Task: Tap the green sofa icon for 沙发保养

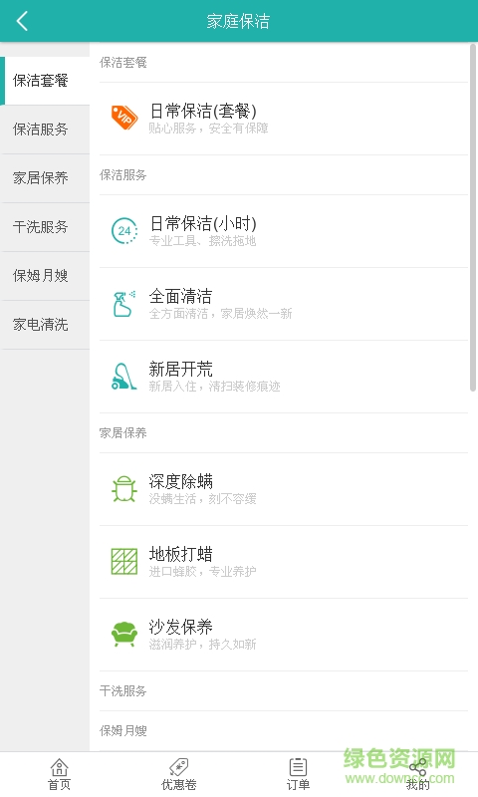Action: tap(124, 635)
